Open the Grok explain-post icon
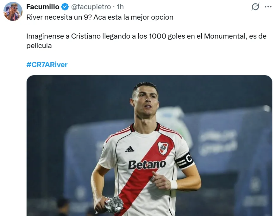Viewport: 277px width, 216px height. click(255, 7)
